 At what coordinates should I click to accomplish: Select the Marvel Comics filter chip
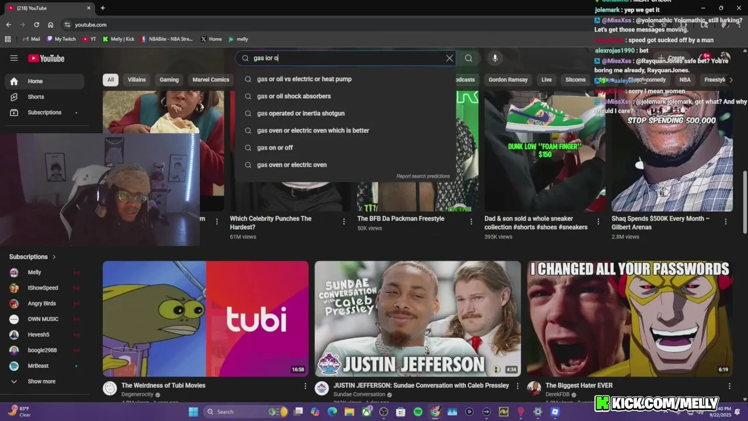(211, 80)
